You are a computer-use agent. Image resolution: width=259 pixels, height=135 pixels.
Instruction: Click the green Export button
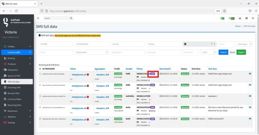pyautogui.click(x=241, y=52)
